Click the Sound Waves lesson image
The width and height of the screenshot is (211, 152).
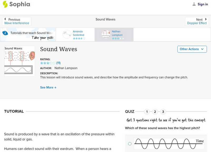tap(20, 61)
